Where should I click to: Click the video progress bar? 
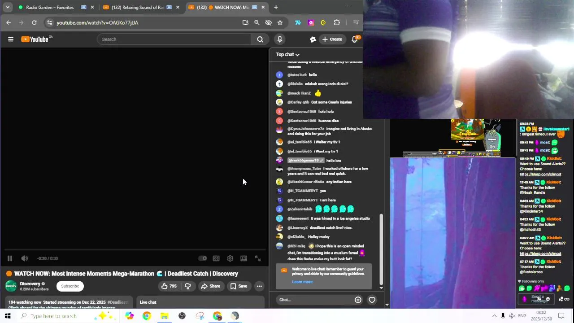[135, 249]
